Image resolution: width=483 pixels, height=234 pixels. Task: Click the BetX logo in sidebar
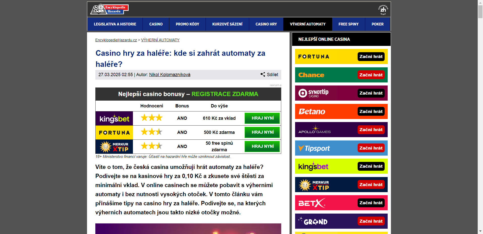point(312,203)
